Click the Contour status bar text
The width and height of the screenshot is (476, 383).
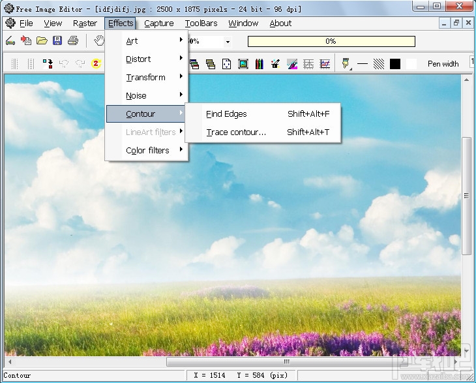pyautogui.click(x=17, y=375)
